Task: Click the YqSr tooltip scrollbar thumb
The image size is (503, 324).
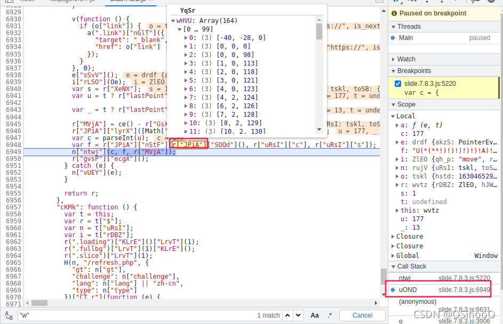Action: [319, 31]
